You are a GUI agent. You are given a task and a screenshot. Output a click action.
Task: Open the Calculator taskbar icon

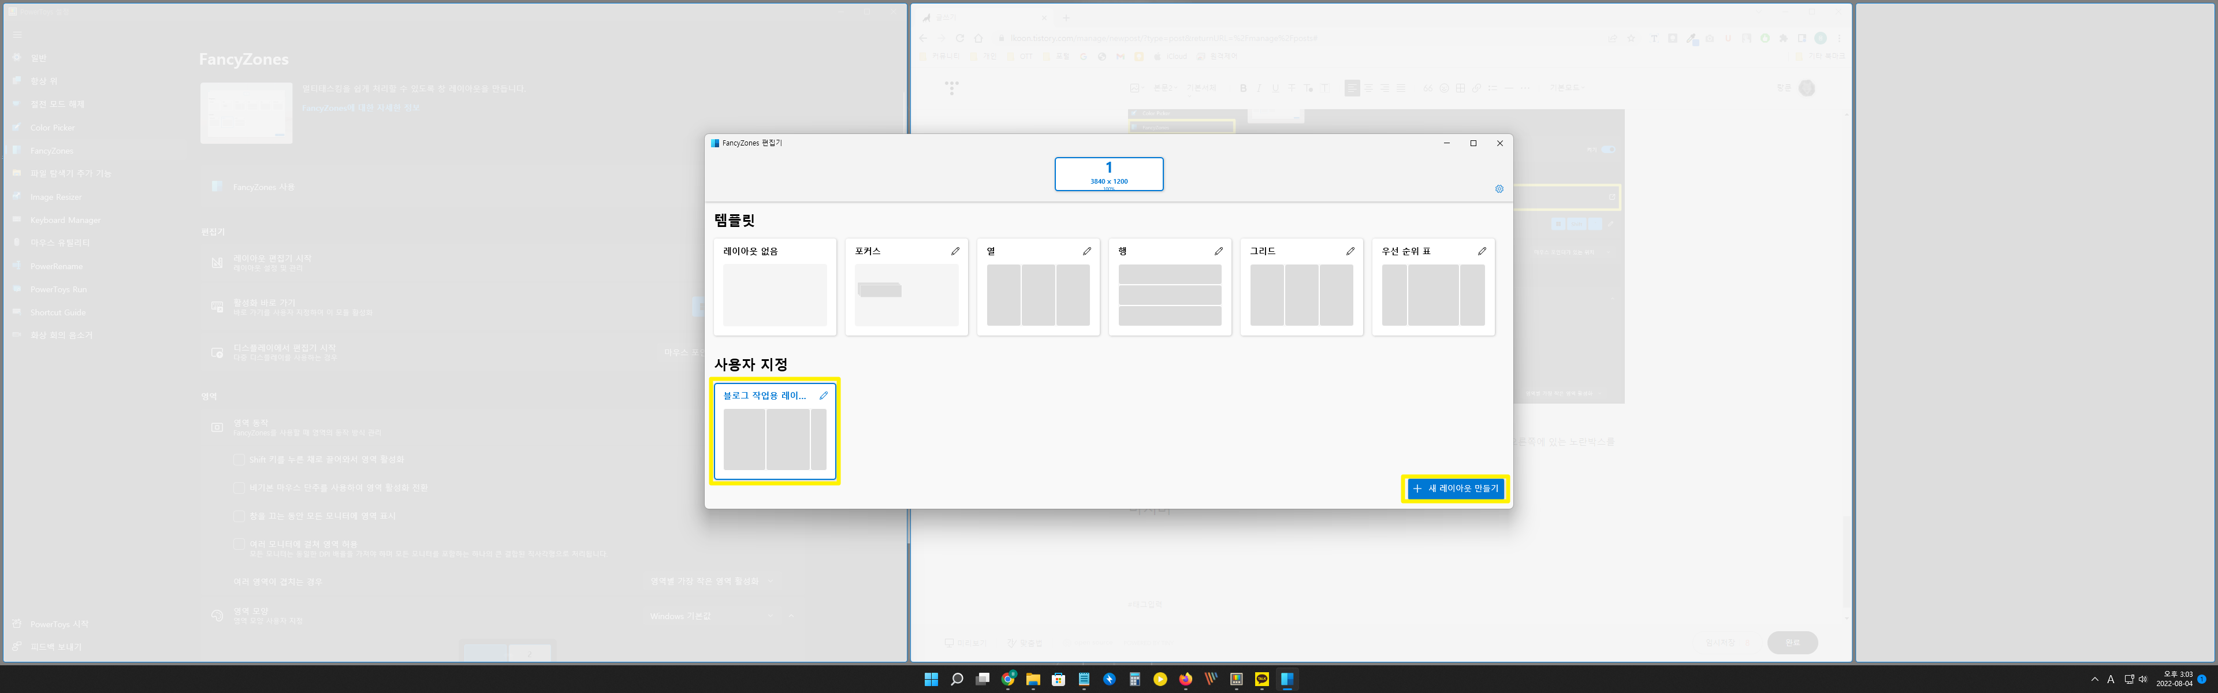coord(1135,679)
